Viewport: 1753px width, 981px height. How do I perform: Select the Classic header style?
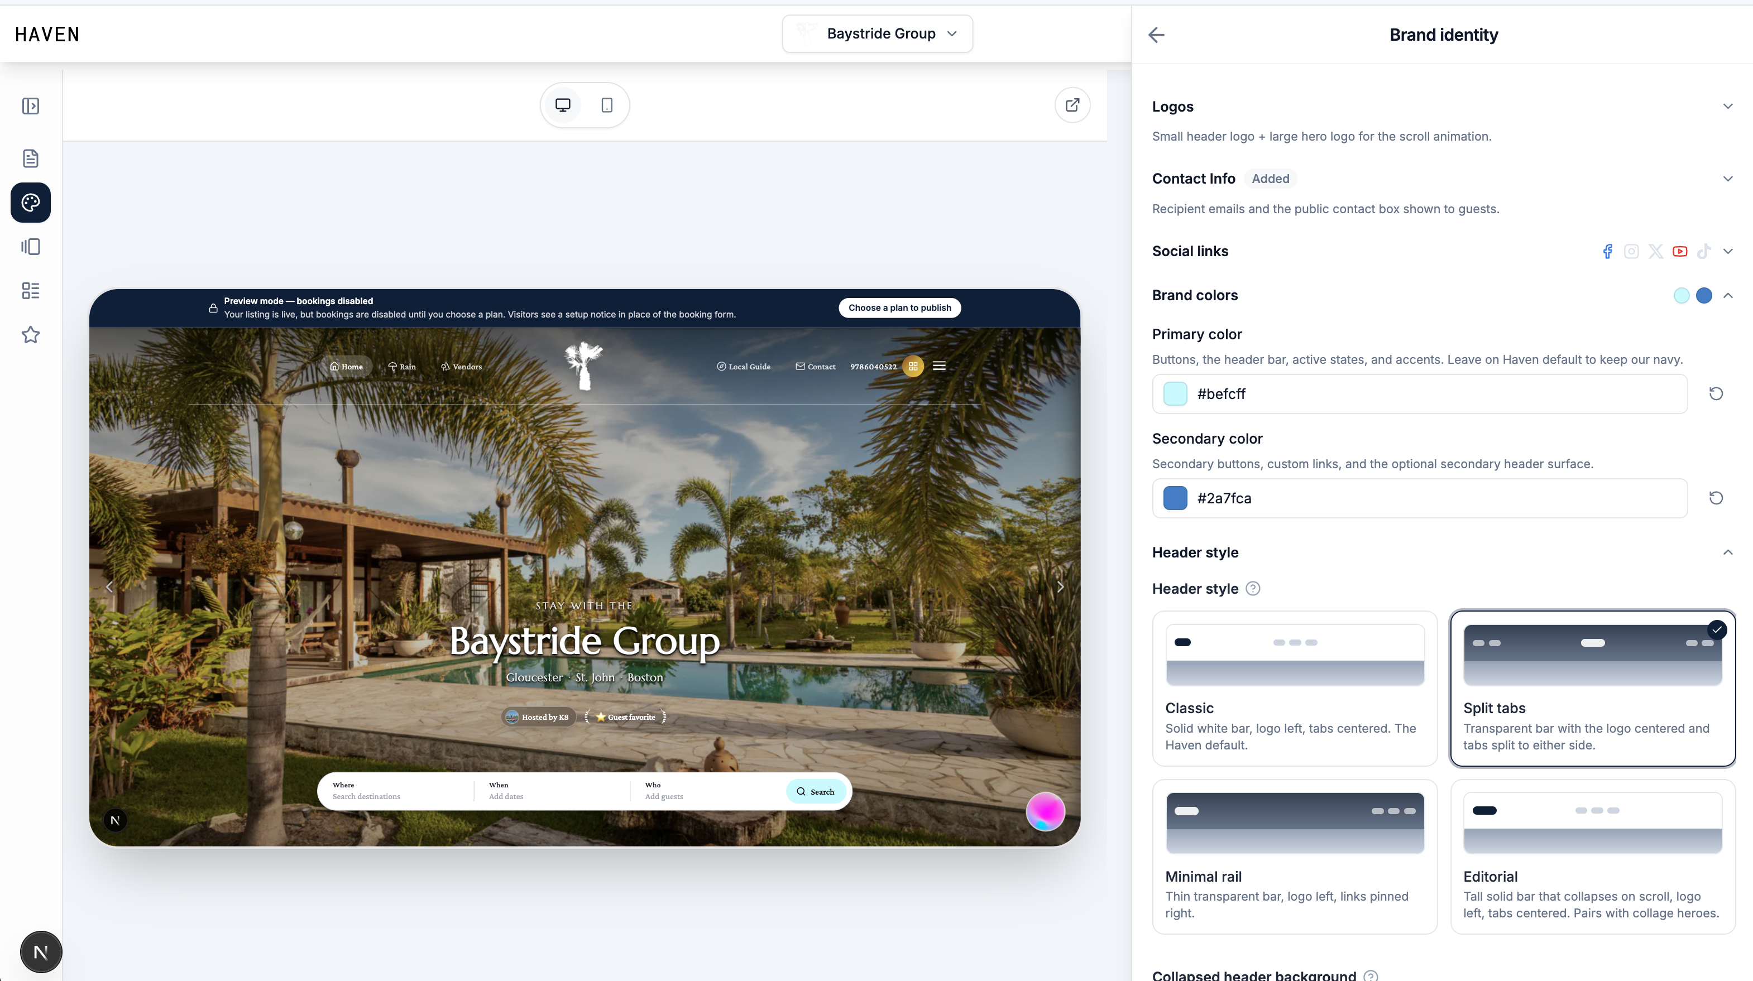click(x=1294, y=688)
